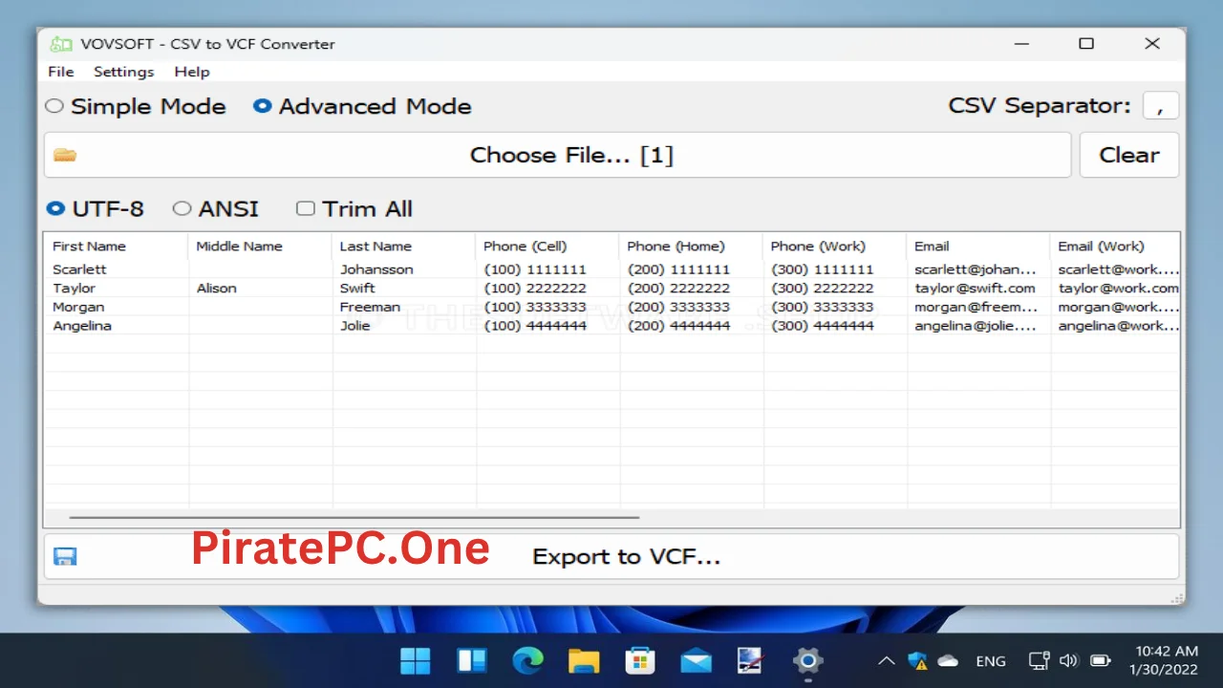The width and height of the screenshot is (1223, 688).
Task: Click the (100) 4444444 cell phone
Action: [535, 326]
